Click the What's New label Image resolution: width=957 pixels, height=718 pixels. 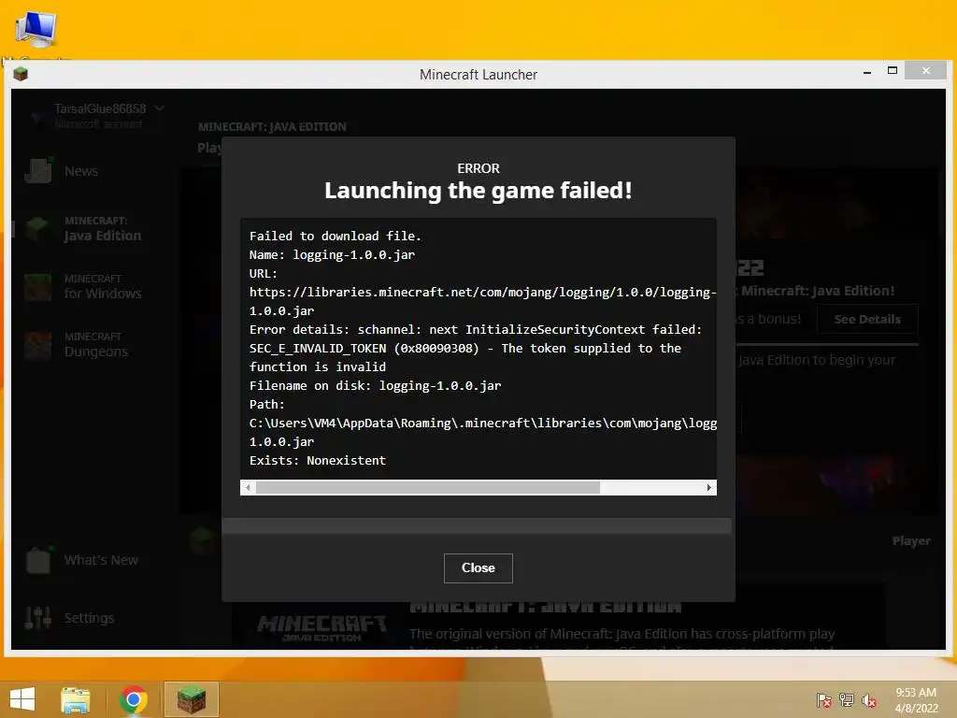tap(101, 560)
